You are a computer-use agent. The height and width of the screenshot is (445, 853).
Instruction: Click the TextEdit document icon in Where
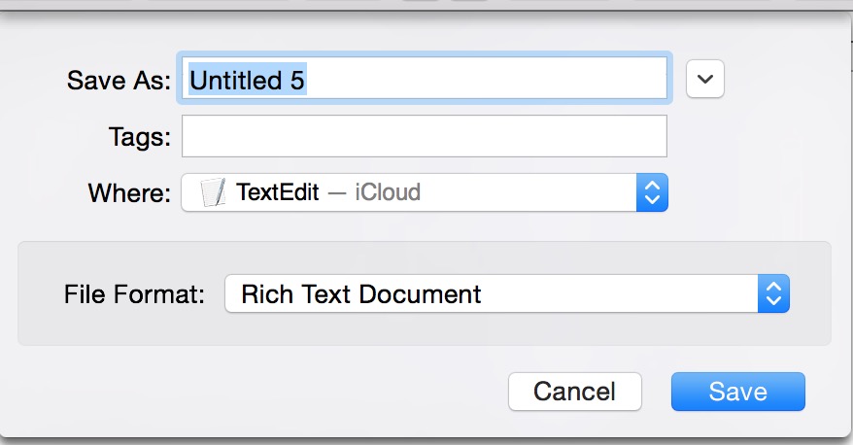point(213,192)
